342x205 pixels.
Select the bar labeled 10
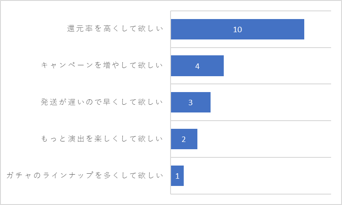click(237, 29)
